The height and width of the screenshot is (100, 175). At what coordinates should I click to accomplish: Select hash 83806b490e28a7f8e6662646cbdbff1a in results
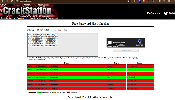pyautogui.click(x=43, y=84)
